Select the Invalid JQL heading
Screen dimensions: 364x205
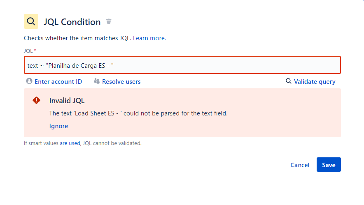coord(67,101)
